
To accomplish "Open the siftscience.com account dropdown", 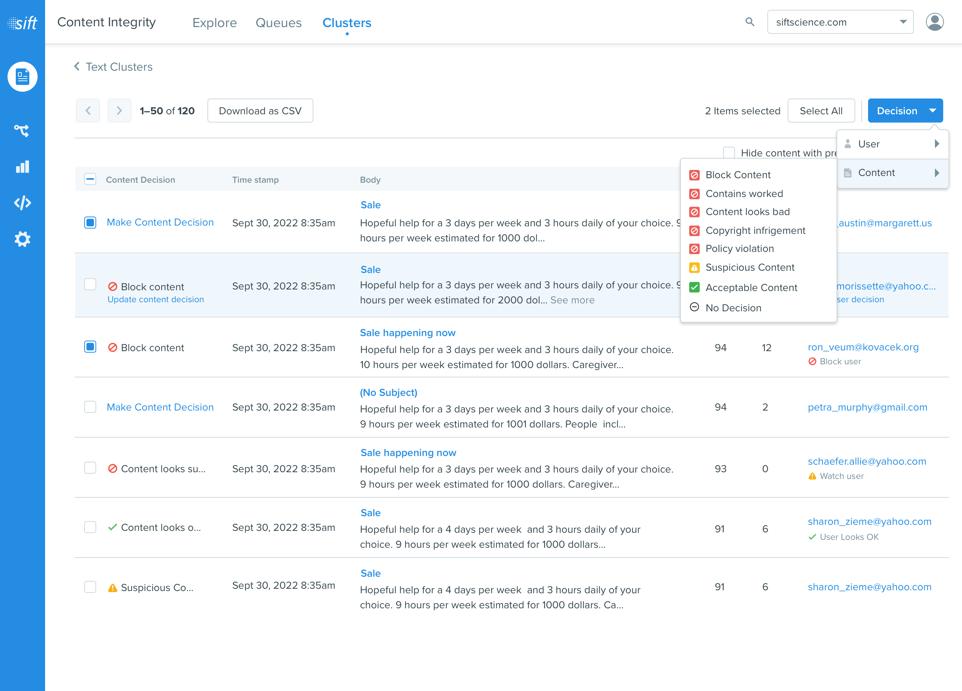I will click(840, 22).
